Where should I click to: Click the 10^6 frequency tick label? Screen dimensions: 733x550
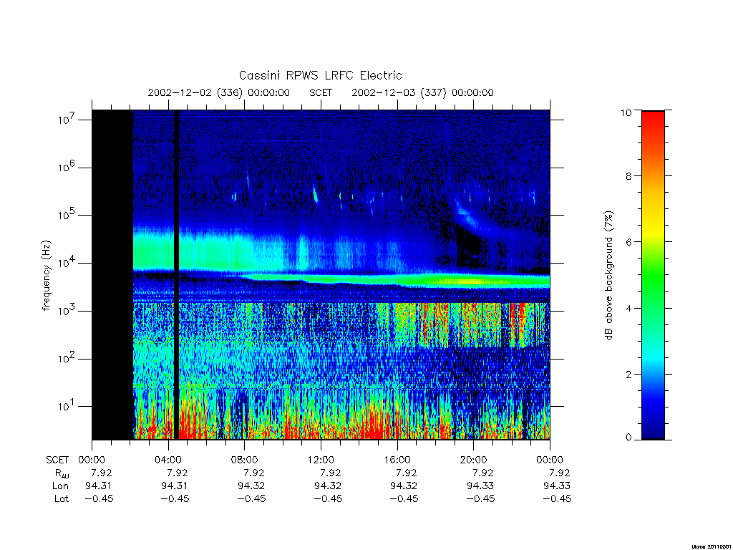[68, 167]
